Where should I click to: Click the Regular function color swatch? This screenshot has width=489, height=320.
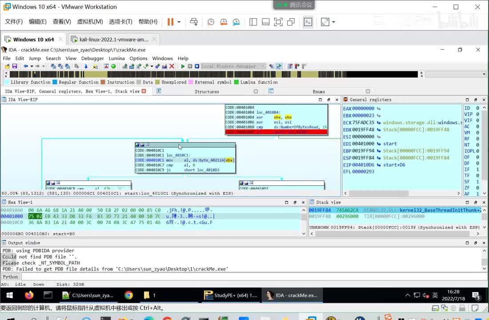pyautogui.click(x=55, y=82)
